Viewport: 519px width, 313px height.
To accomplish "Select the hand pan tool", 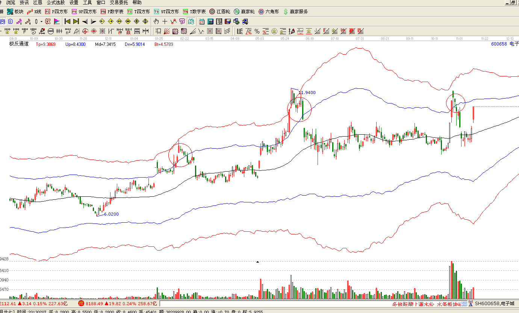I will pyautogui.click(x=156, y=21).
